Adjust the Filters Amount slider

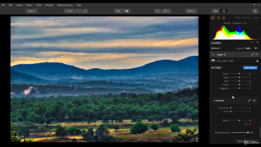(x=240, y=132)
